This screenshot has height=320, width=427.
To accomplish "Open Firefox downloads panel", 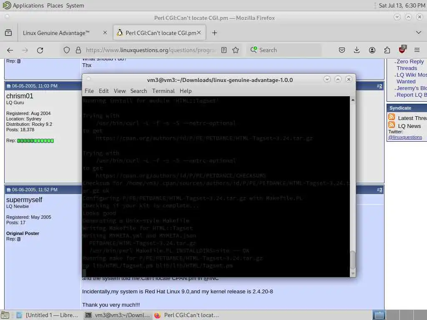I will click(357, 50).
